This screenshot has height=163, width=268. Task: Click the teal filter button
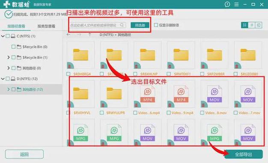[x=140, y=25]
